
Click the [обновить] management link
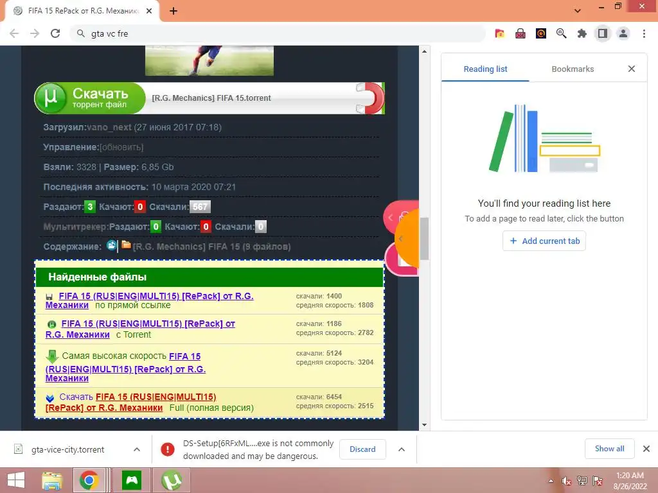pyautogui.click(x=121, y=147)
